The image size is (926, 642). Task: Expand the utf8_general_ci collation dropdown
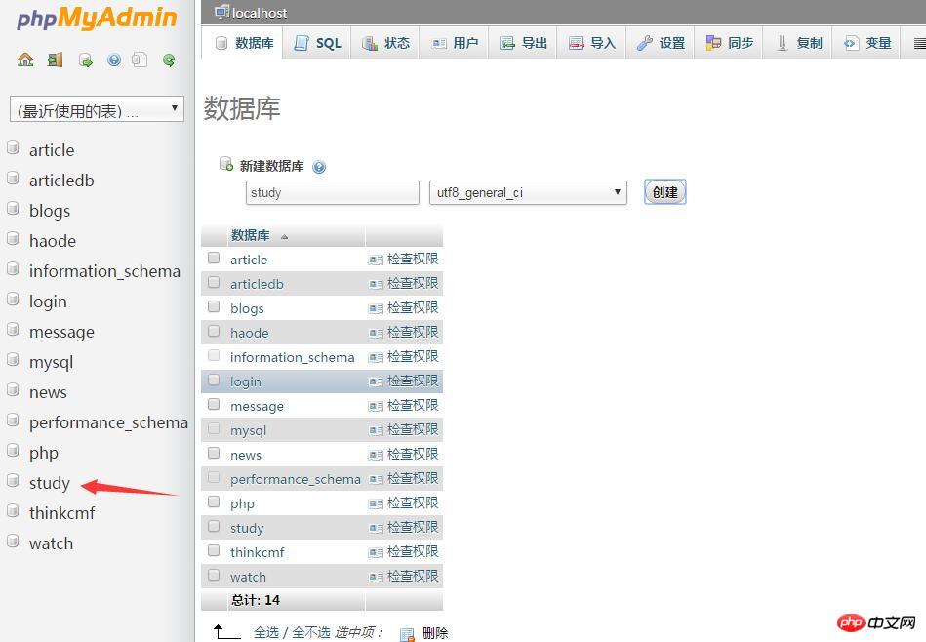click(x=527, y=192)
